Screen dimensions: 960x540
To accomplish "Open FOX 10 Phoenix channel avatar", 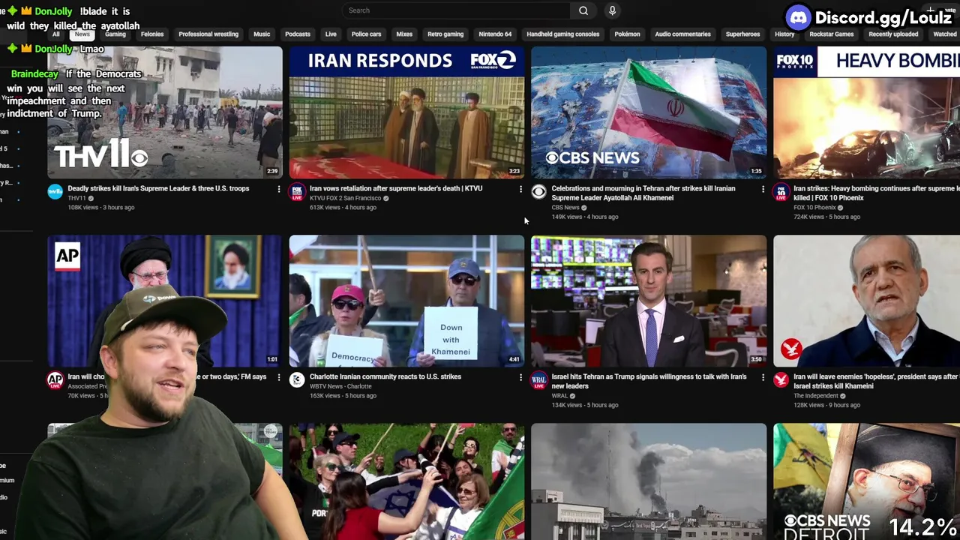I will tap(781, 192).
